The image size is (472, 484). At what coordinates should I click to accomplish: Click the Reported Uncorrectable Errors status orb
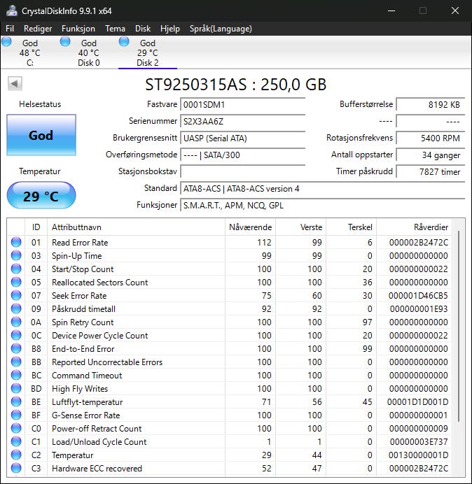pos(16,362)
